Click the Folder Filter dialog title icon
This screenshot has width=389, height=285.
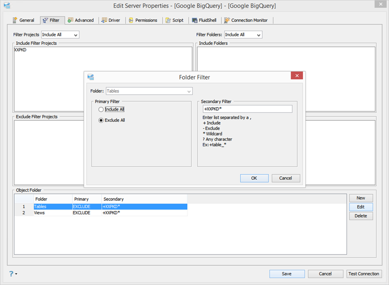click(91, 77)
